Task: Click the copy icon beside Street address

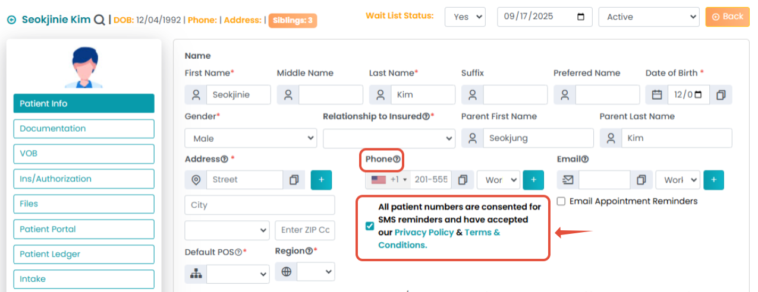Action: coord(294,180)
